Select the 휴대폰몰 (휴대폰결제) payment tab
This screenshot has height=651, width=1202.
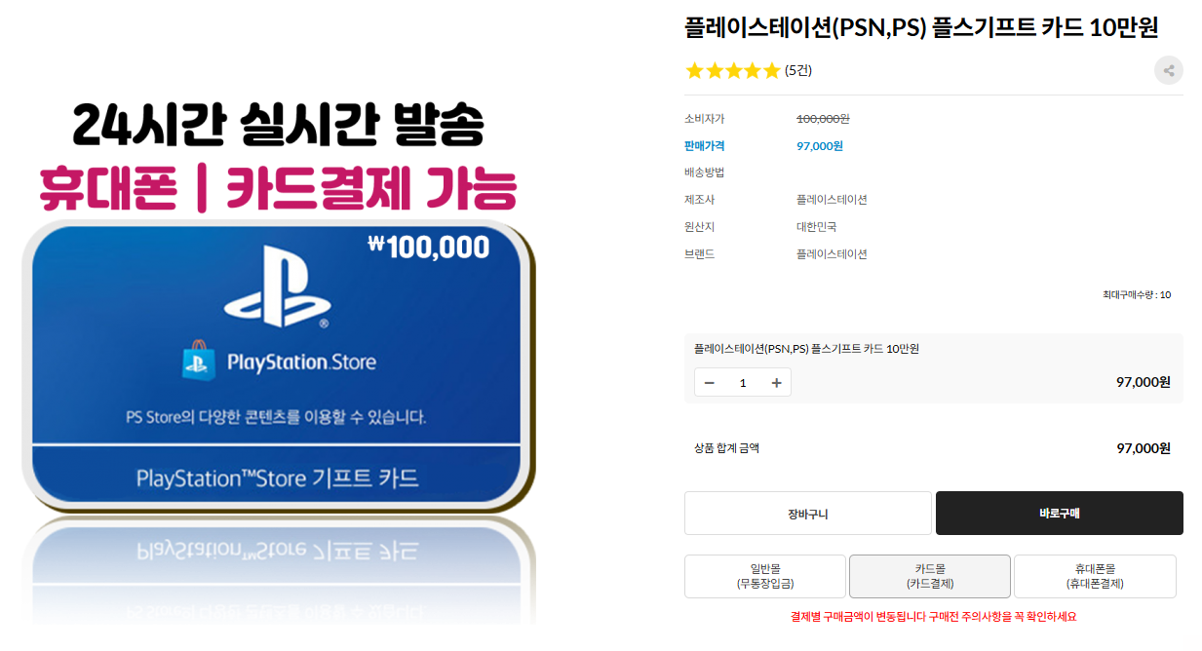[1095, 576]
